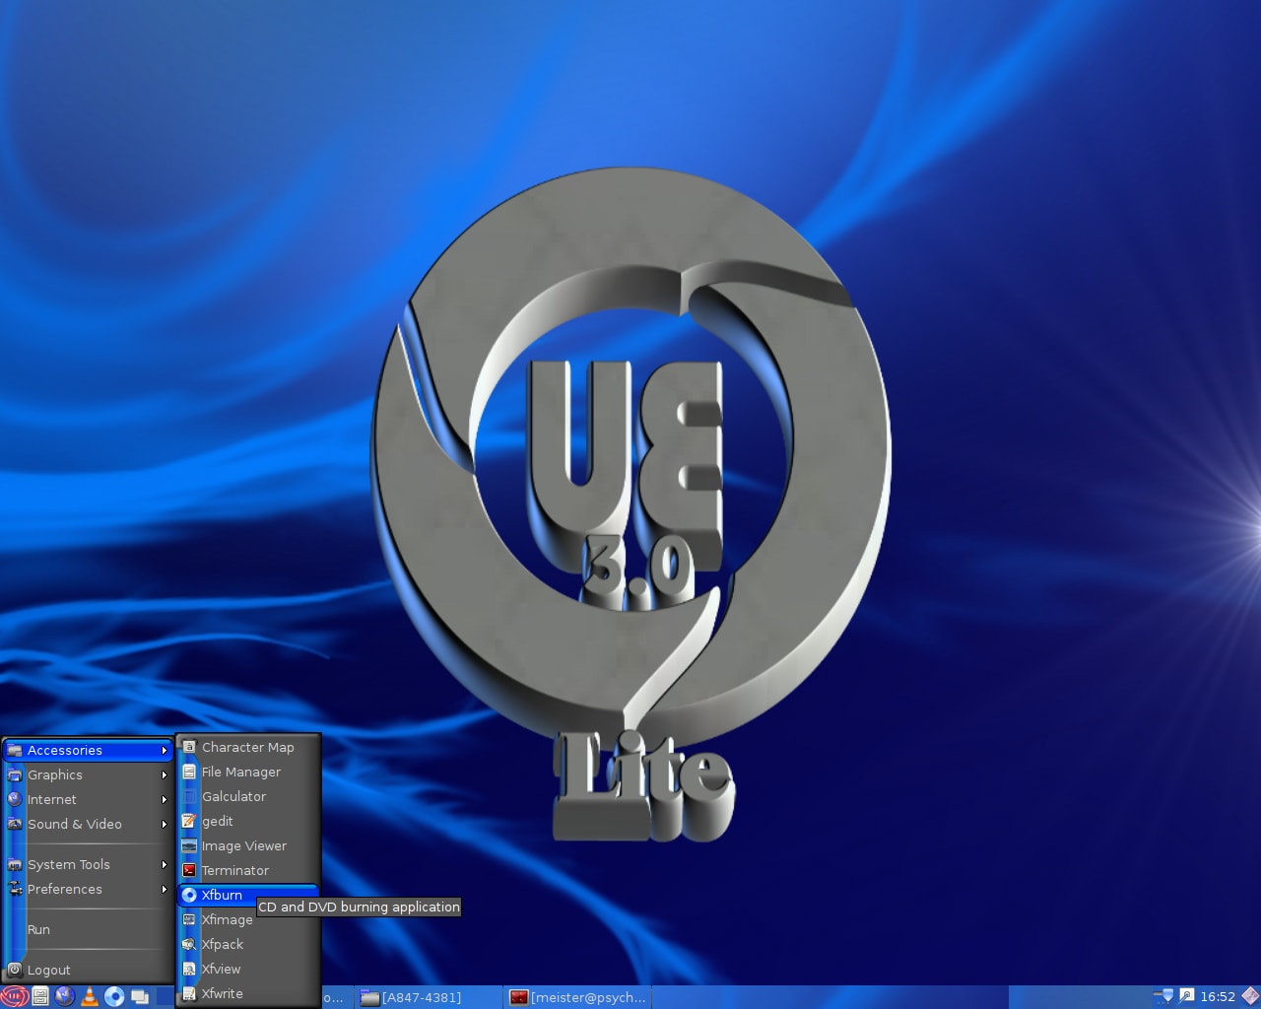The height and width of the screenshot is (1009, 1261).
Task: Open Character Map from the Accessories submenu
Action: pyautogui.click(x=248, y=747)
